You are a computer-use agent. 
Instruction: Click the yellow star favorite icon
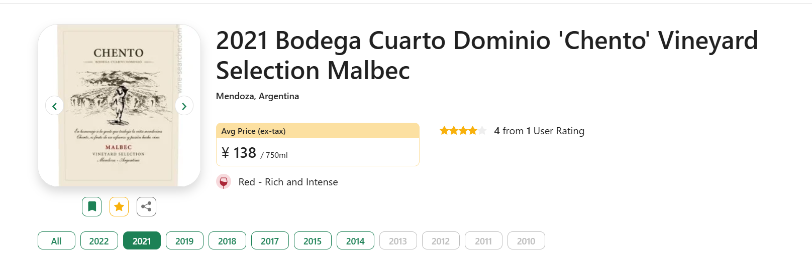(119, 206)
